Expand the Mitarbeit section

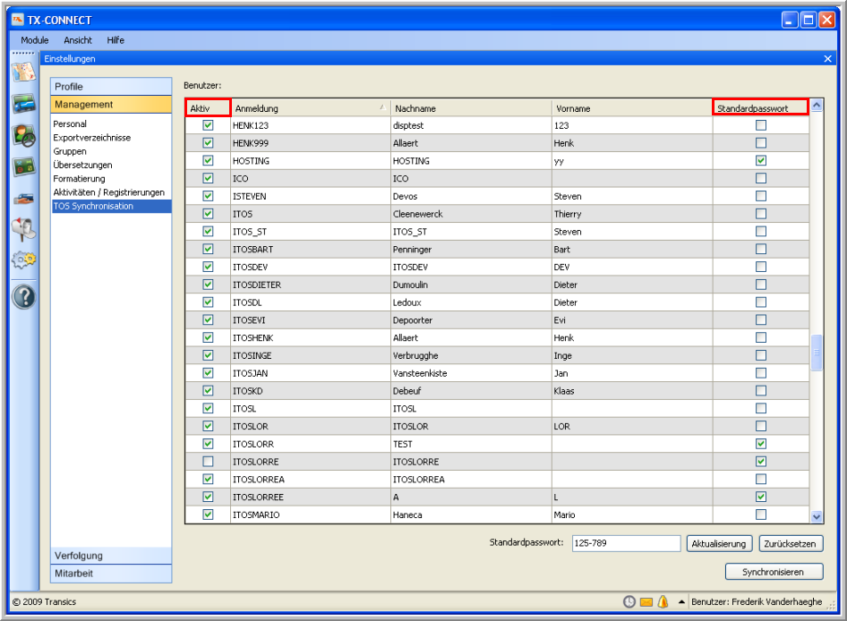click(x=111, y=574)
